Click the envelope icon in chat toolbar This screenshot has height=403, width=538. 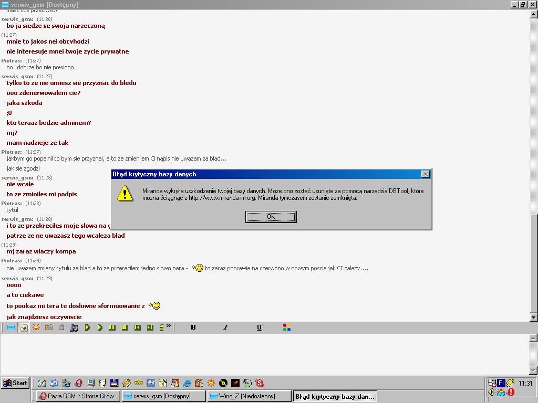[11, 327]
